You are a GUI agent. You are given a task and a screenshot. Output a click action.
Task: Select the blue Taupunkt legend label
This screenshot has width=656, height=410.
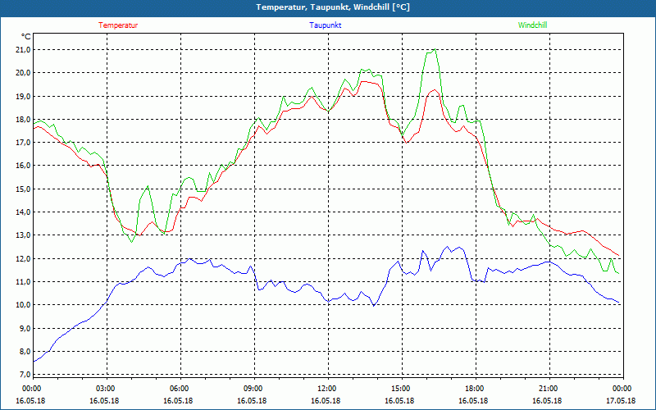point(326,25)
